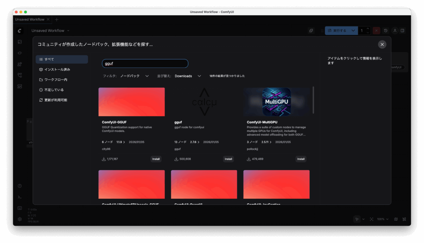Install the ComfyUI-GGUF node pack
The width and height of the screenshot is (424, 243).
[156, 159]
